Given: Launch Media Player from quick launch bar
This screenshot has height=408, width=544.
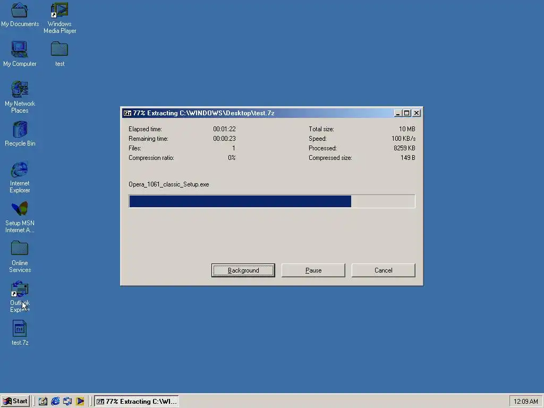Looking at the screenshot, I should (80, 401).
